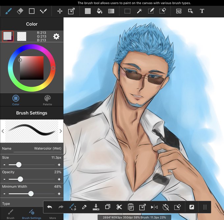Pick a shade in the color square
Image resolution: width=224 pixels, height=220 pixels.
tap(32, 68)
